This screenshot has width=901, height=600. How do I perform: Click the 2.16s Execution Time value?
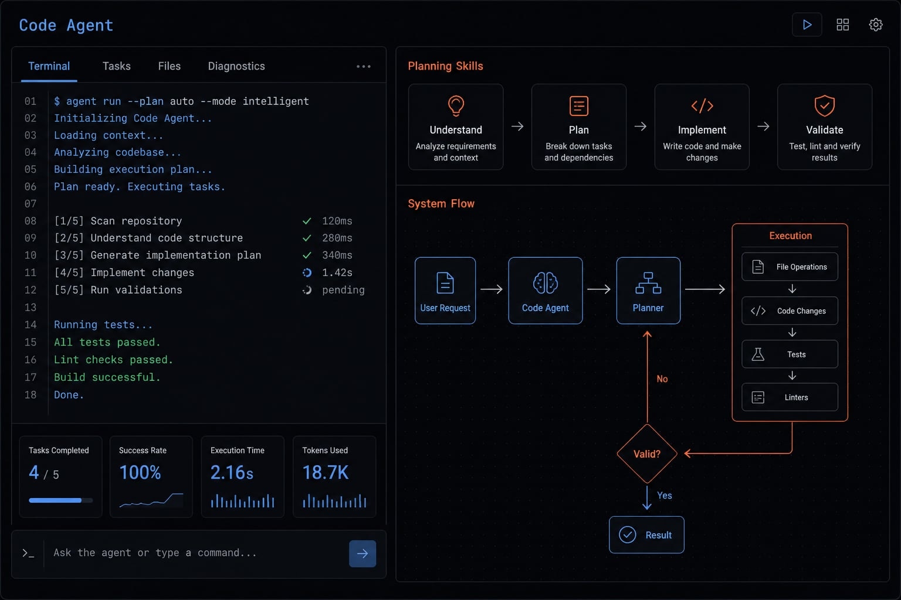[232, 473]
